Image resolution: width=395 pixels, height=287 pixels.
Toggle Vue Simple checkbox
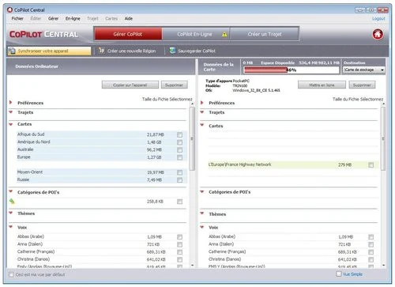339,274
